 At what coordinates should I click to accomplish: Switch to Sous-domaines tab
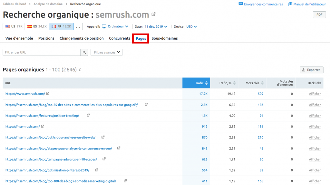pos(165,38)
